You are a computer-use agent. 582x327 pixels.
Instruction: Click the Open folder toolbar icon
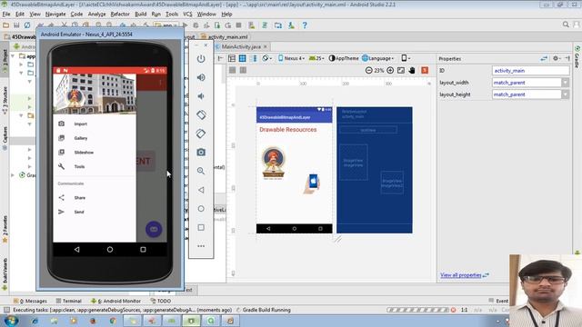tap(5, 25)
